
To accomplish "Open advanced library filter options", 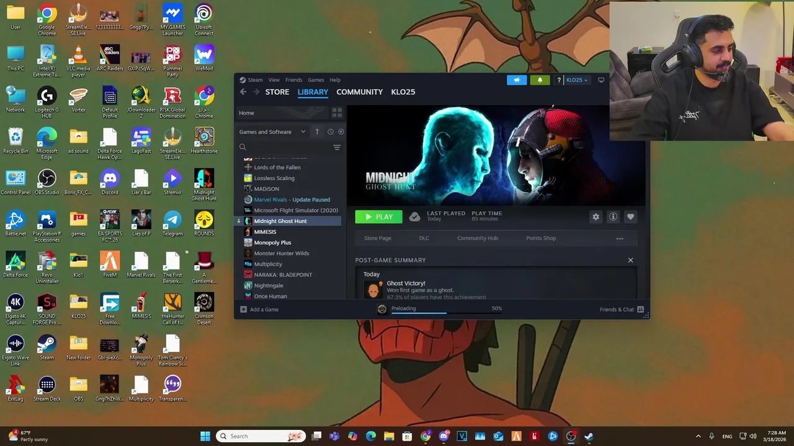I will 337,147.
